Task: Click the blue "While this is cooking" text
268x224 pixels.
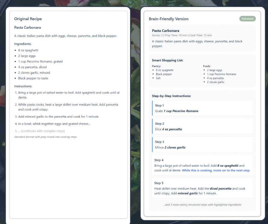Action: (x=216, y=170)
